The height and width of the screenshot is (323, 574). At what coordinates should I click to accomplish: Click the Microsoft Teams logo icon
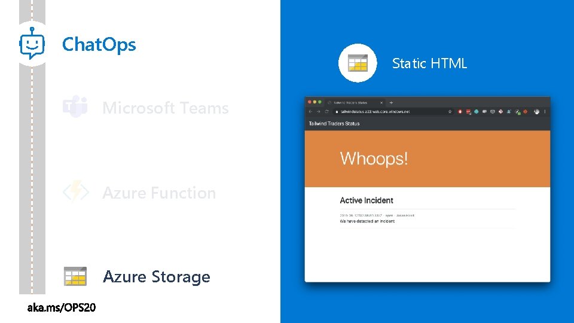click(x=75, y=106)
